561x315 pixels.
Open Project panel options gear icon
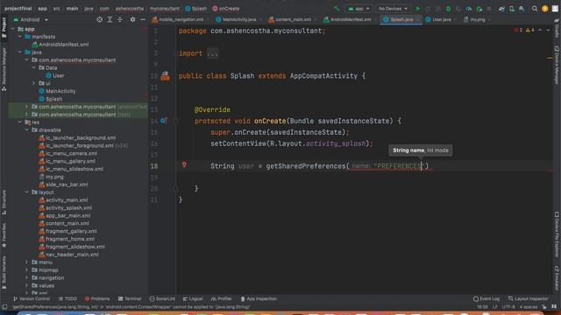132,19
